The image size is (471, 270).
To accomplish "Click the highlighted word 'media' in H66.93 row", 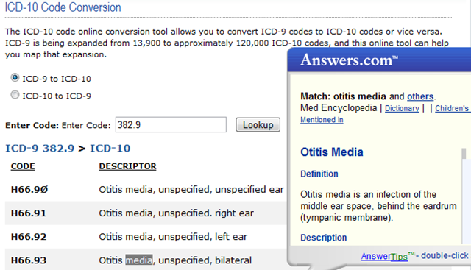I will [139, 260].
